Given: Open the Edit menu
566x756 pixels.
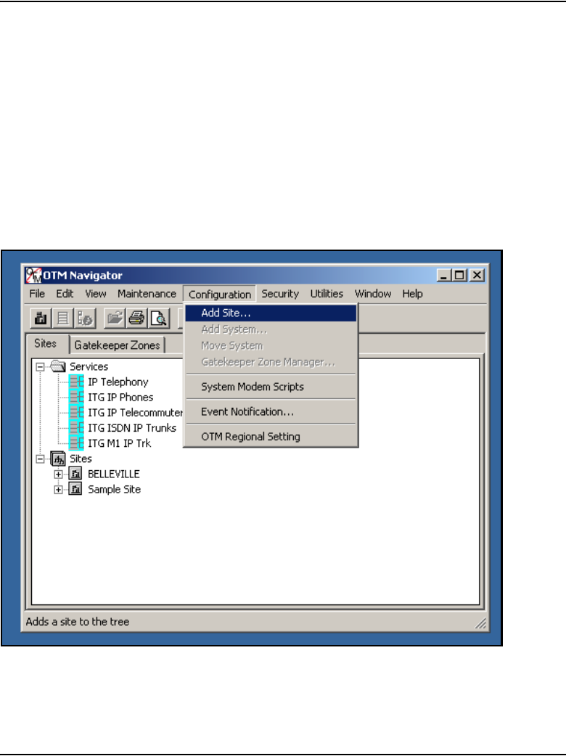Looking at the screenshot, I should 65,294.
